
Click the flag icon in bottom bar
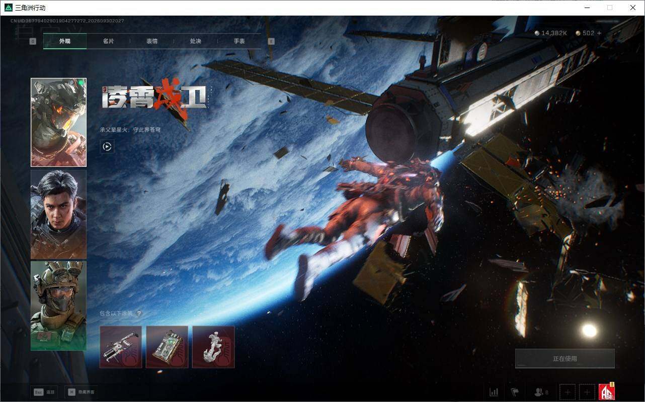point(515,392)
